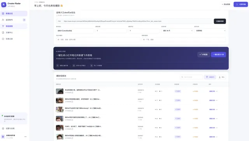Open three-dot menu in 2026/6/9 row

(x=217, y=119)
